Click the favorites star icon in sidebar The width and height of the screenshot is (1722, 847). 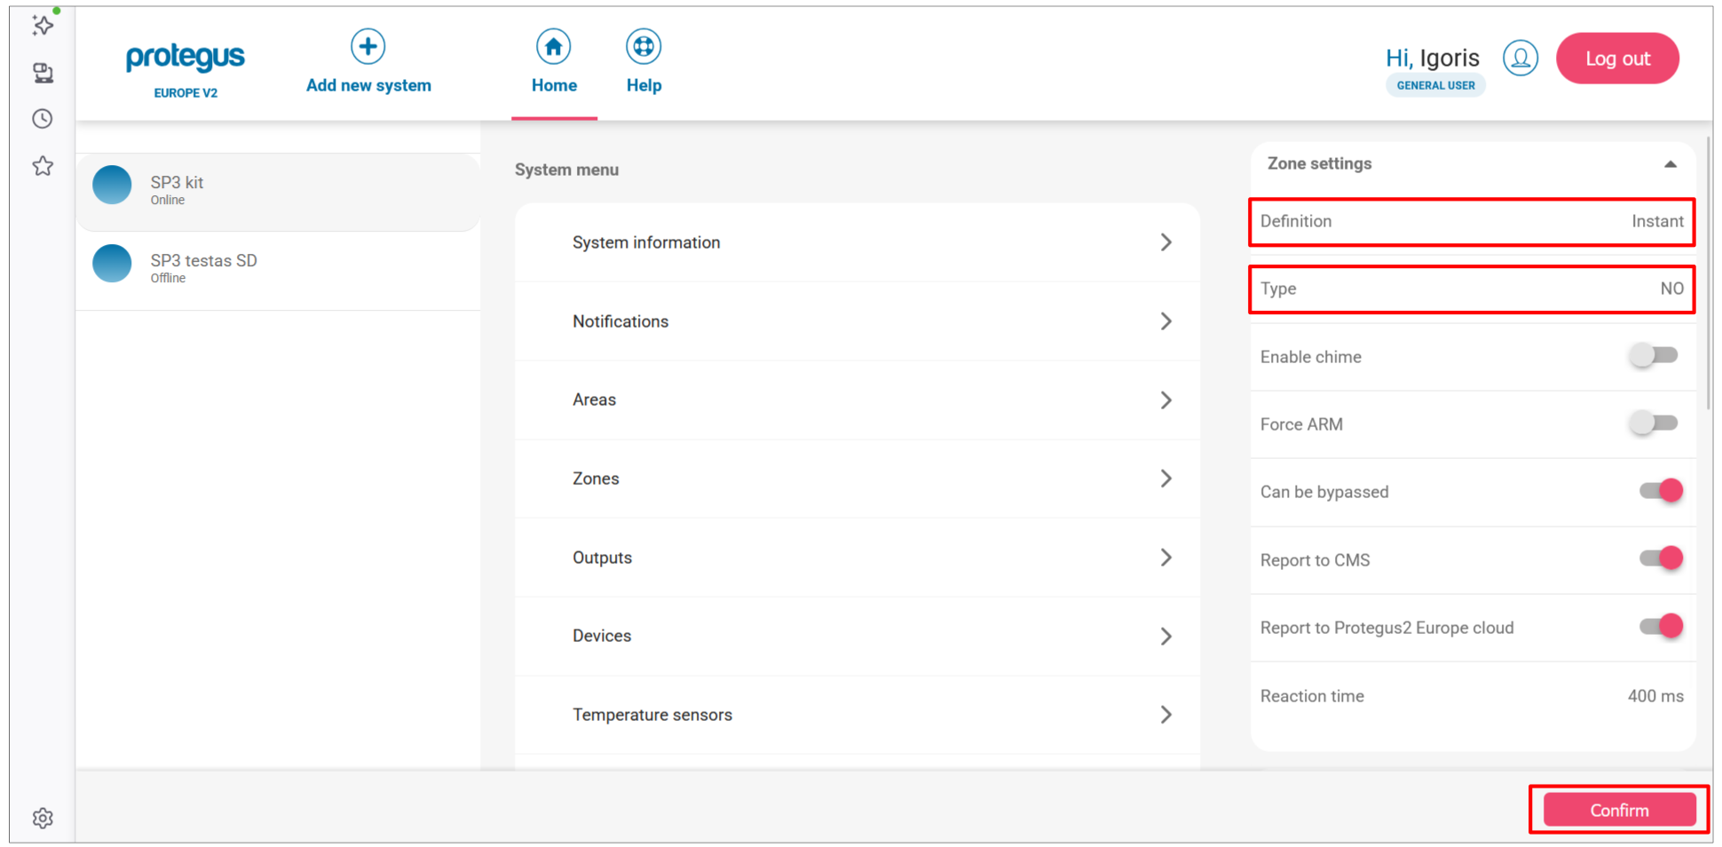click(x=43, y=166)
